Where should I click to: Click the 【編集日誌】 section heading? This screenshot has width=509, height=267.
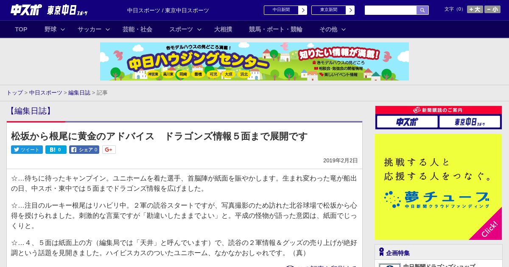point(30,111)
